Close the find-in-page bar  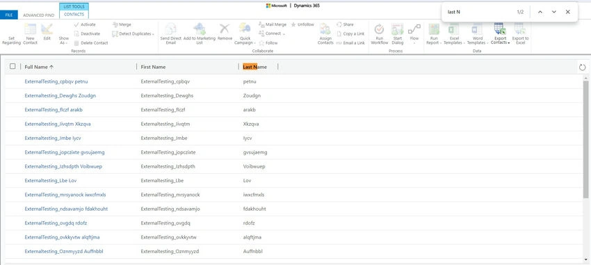pos(567,12)
